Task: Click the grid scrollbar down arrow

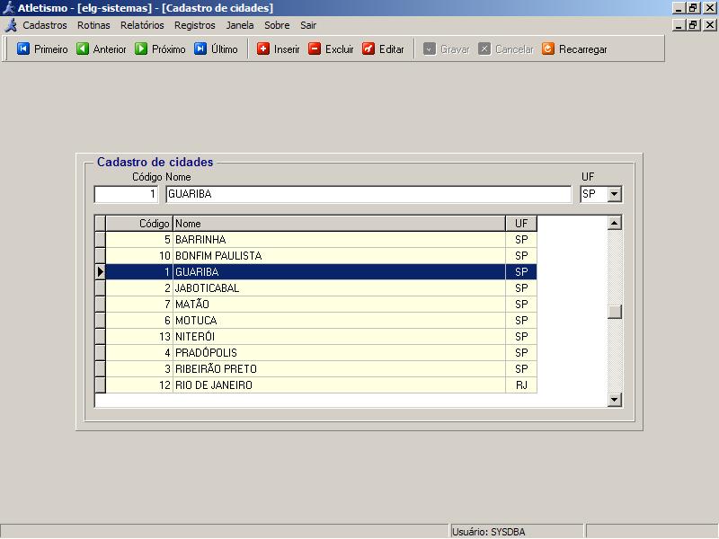Action: point(615,400)
